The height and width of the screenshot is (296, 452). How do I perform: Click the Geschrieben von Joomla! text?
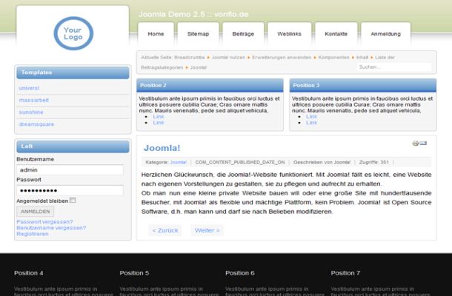pos(322,162)
